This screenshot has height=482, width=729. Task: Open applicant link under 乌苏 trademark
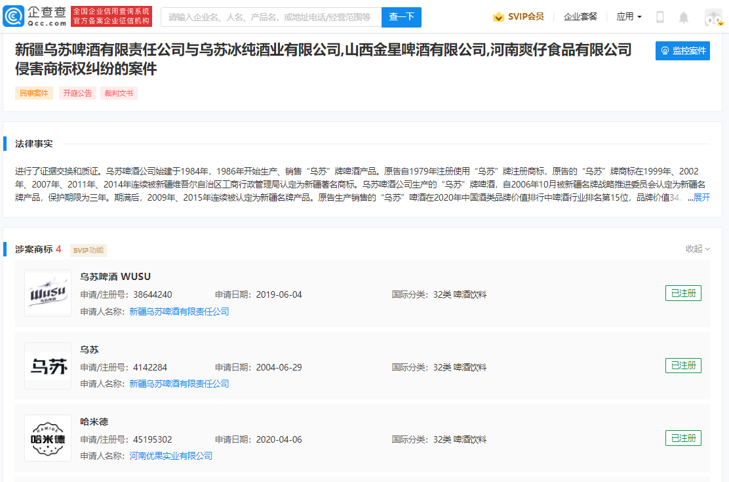pos(179,384)
